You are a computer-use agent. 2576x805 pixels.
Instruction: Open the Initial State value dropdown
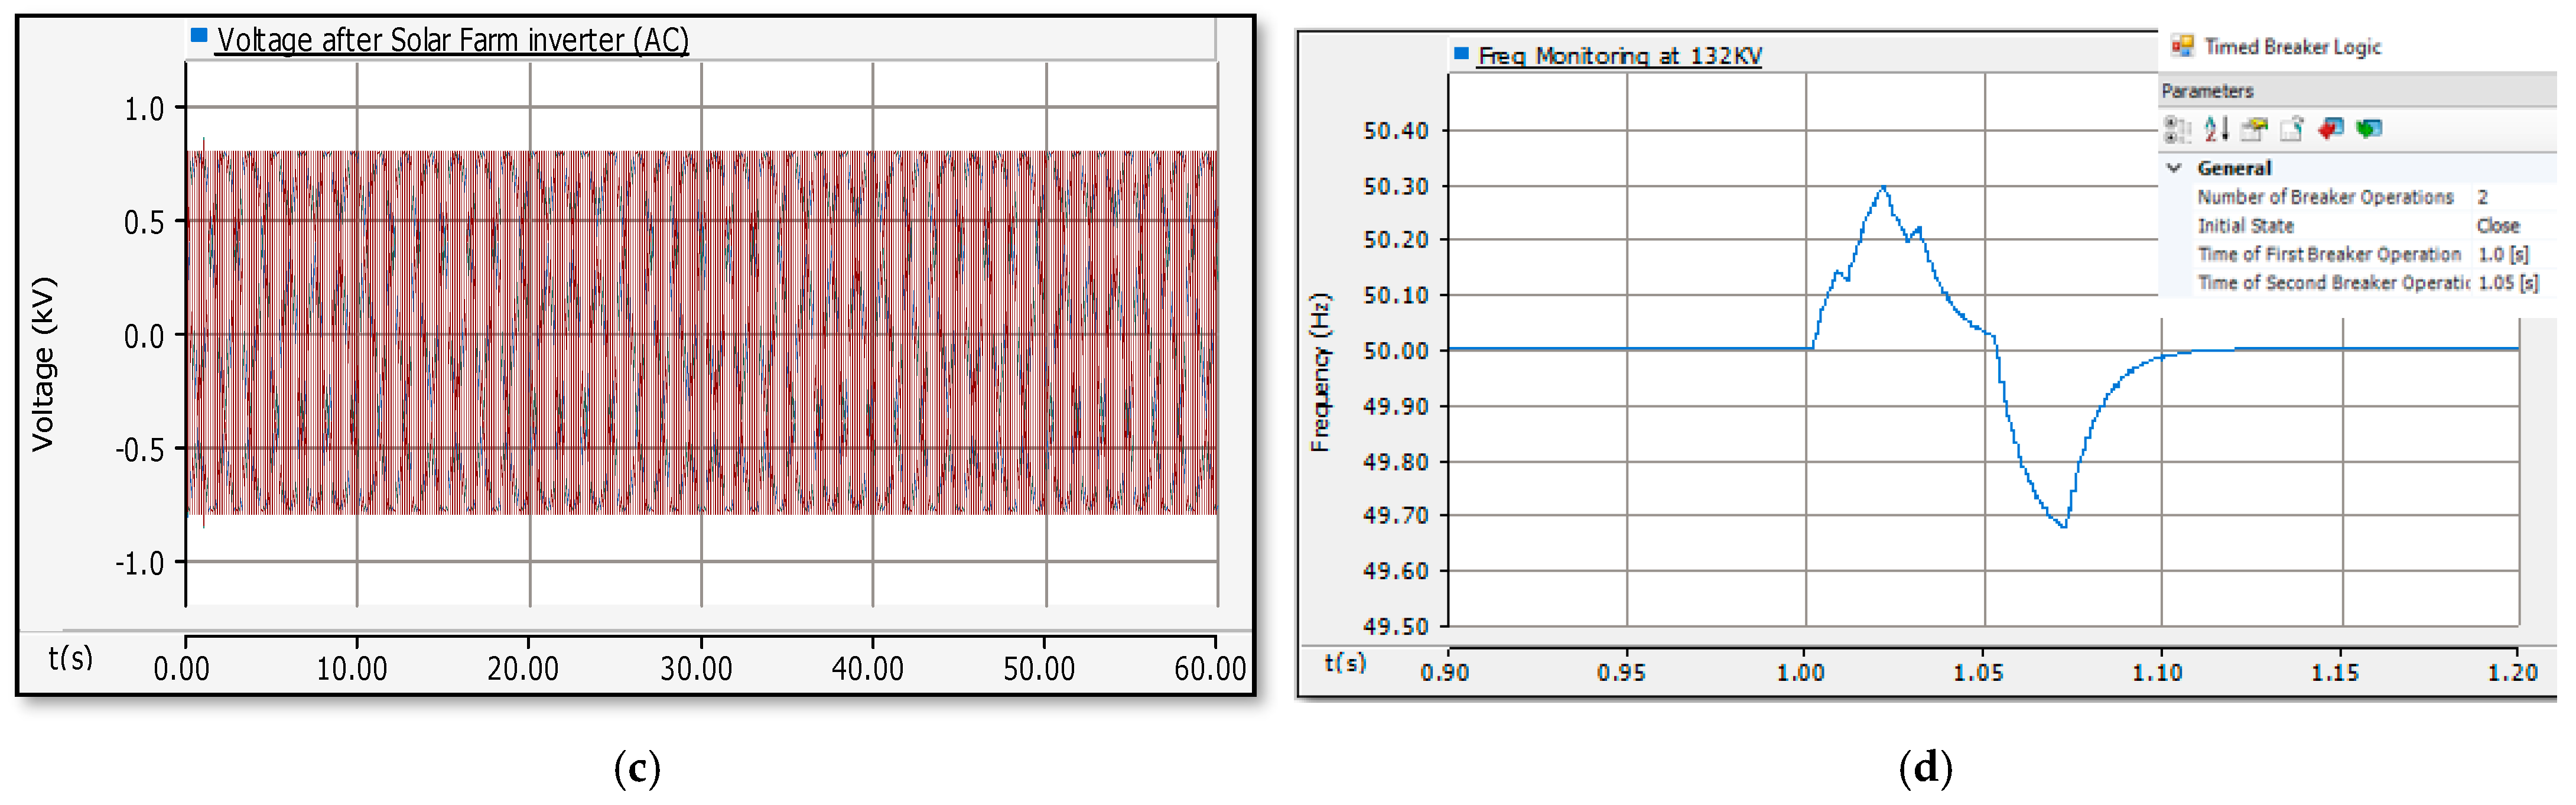[2498, 226]
